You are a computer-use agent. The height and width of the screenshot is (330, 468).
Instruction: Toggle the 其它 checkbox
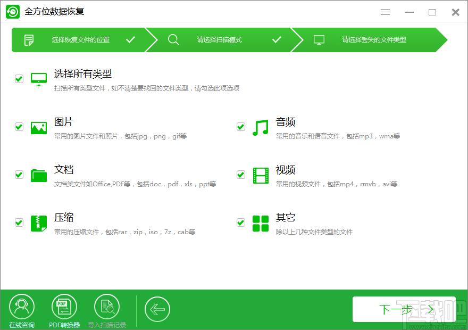click(241, 222)
